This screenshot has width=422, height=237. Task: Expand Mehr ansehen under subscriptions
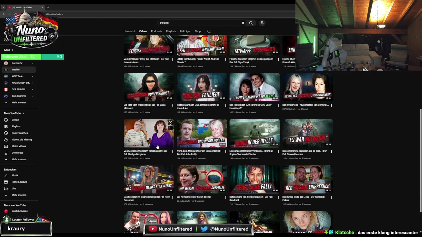(x=19, y=103)
